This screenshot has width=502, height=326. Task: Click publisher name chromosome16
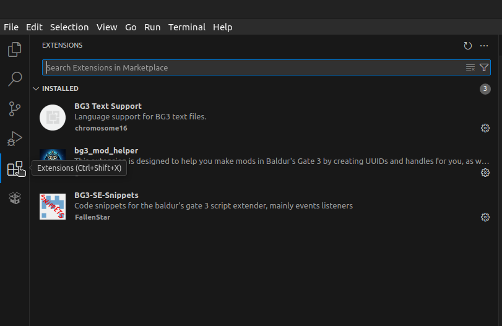(101, 128)
